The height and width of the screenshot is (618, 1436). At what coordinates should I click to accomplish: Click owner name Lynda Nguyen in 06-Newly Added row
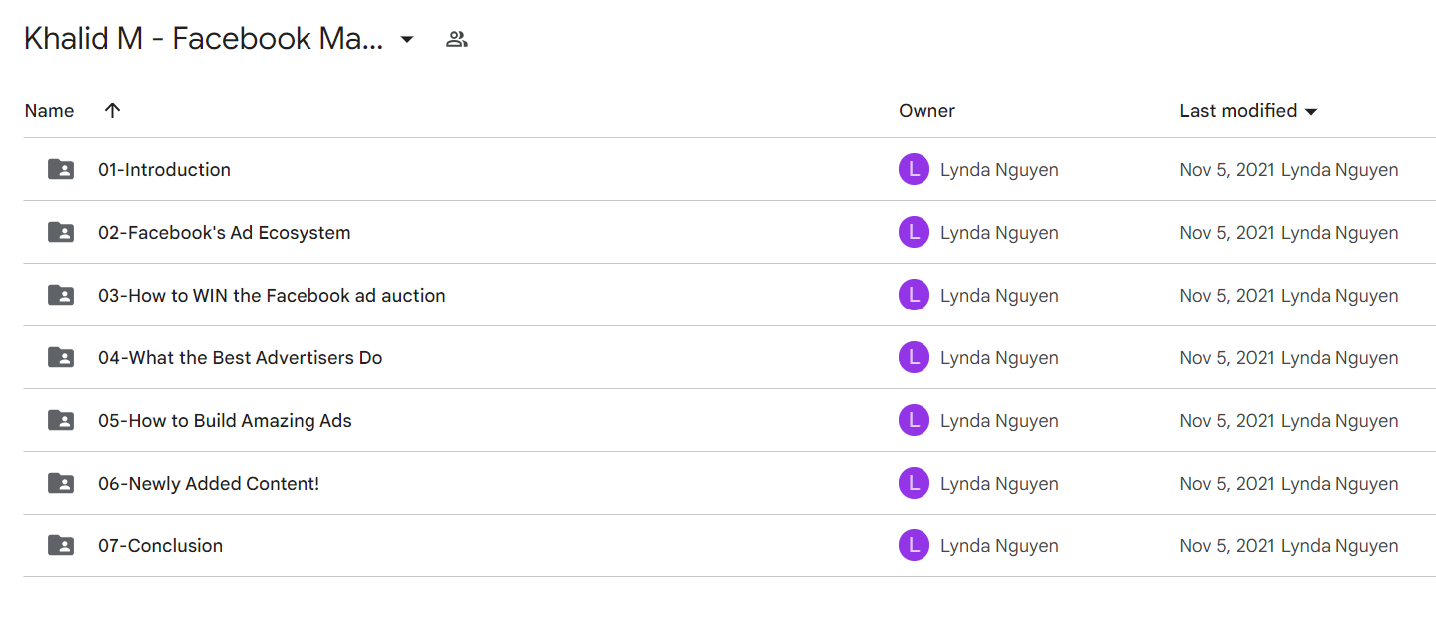(x=999, y=484)
